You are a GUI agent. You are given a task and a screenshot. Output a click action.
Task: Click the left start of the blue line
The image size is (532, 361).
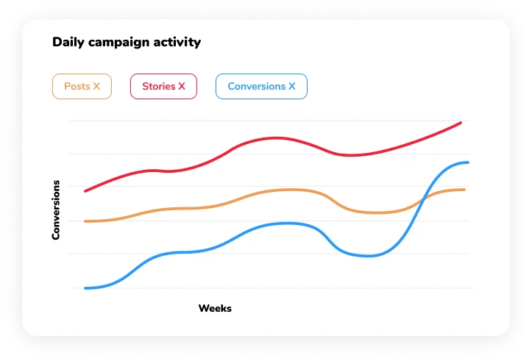pyautogui.click(x=85, y=288)
